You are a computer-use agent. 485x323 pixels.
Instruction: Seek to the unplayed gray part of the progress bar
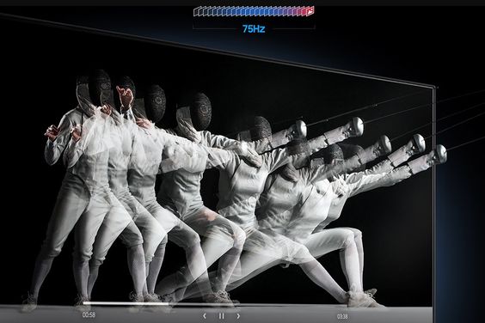click(x=257, y=305)
